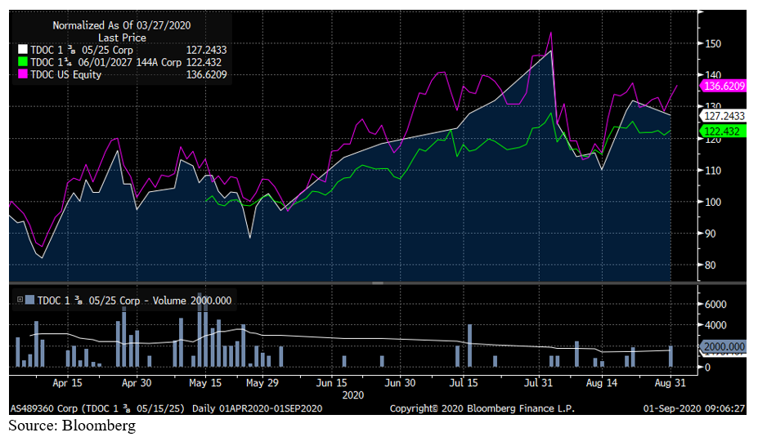Image resolution: width=758 pixels, height=437 pixels.
Task: Click the equity line peak near Jul 31
Action: point(550,33)
